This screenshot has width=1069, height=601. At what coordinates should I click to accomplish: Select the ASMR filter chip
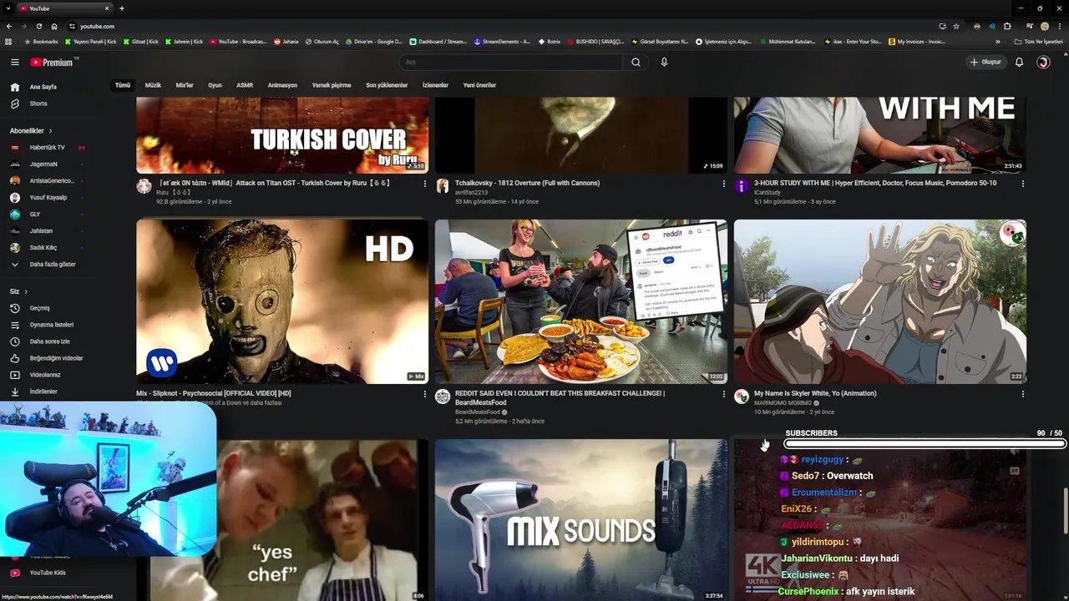[245, 85]
